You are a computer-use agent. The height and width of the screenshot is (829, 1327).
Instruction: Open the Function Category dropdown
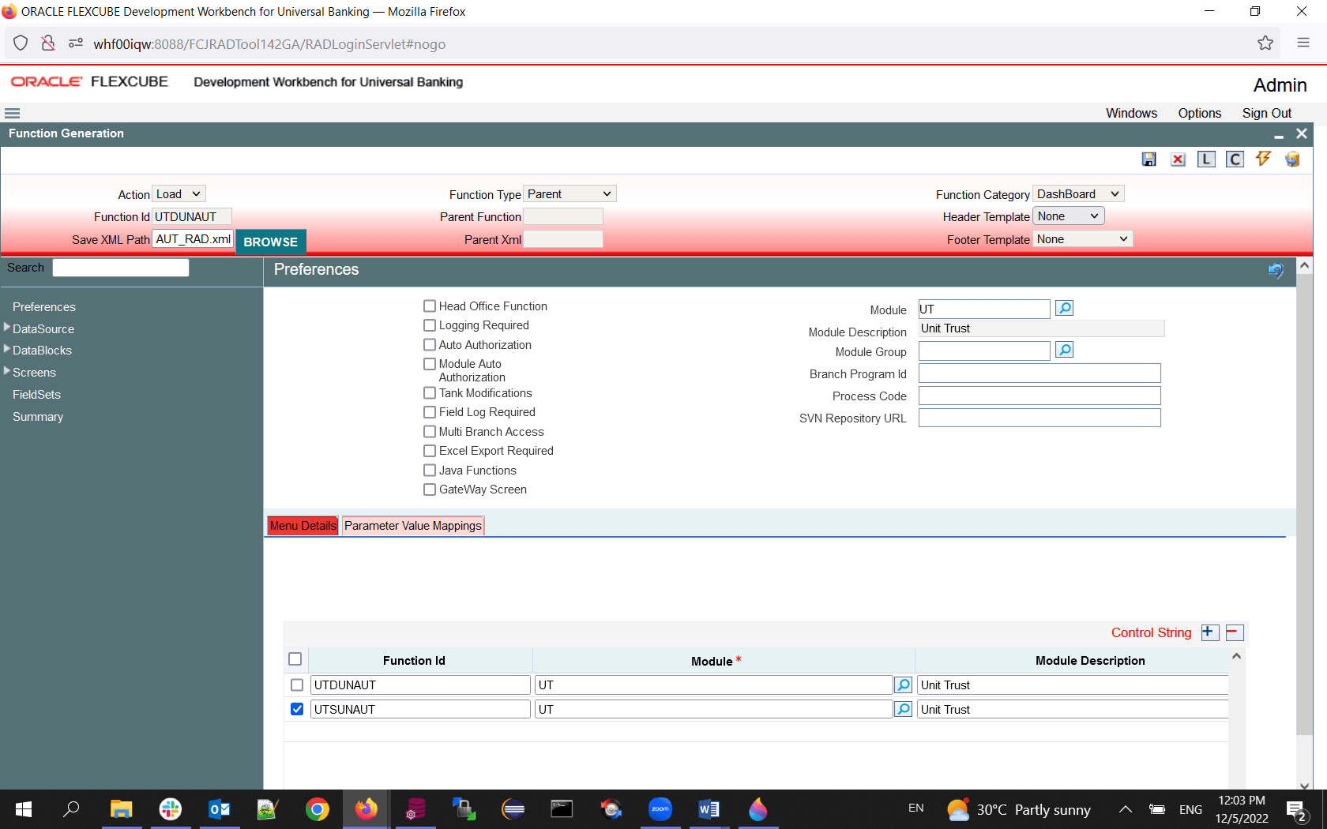pos(1078,194)
